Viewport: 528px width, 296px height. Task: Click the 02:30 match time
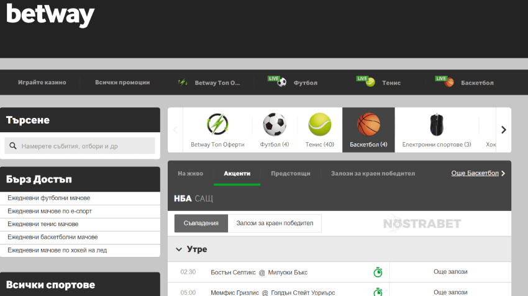click(x=188, y=272)
